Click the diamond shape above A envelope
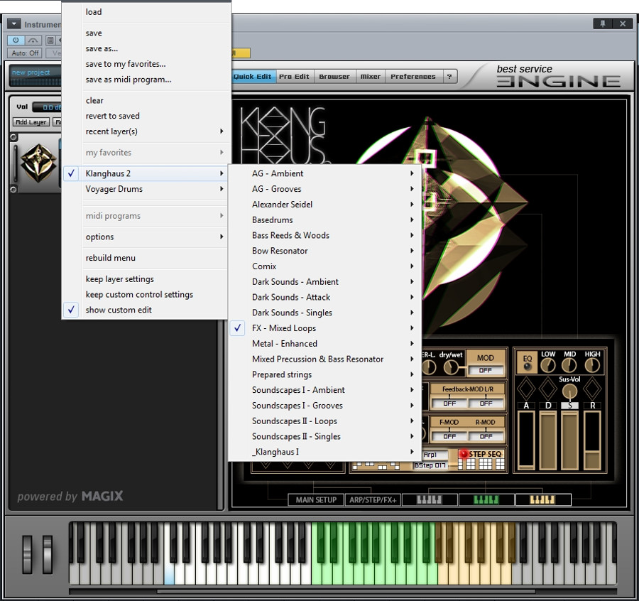 coord(526,389)
